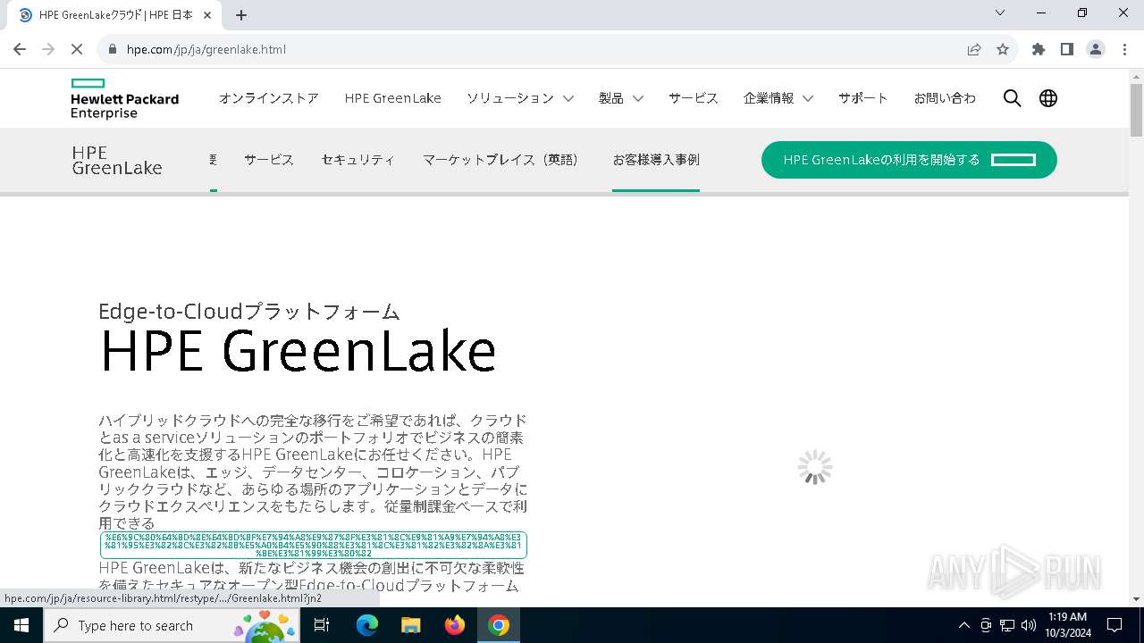Viewport: 1144px width, 643px height.
Task: Click the HPE GreenLake main heading
Action: click(298, 351)
